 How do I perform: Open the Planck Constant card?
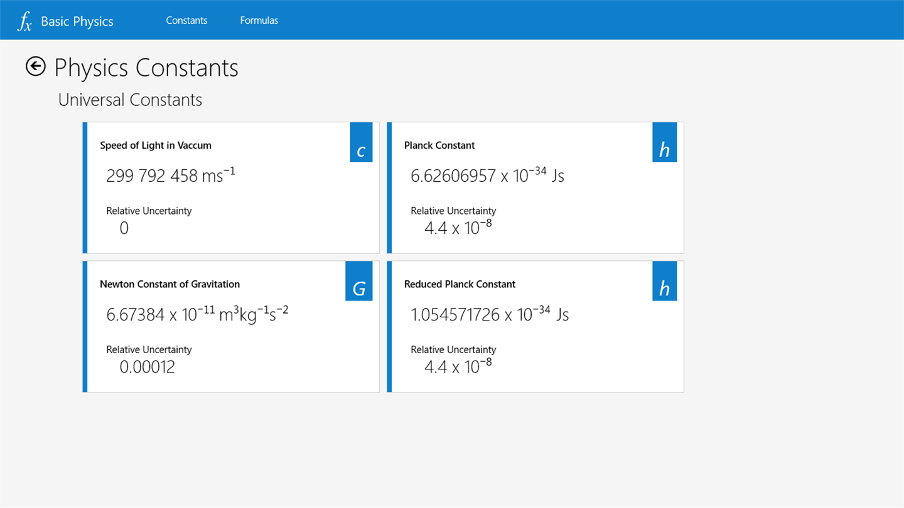click(x=535, y=188)
